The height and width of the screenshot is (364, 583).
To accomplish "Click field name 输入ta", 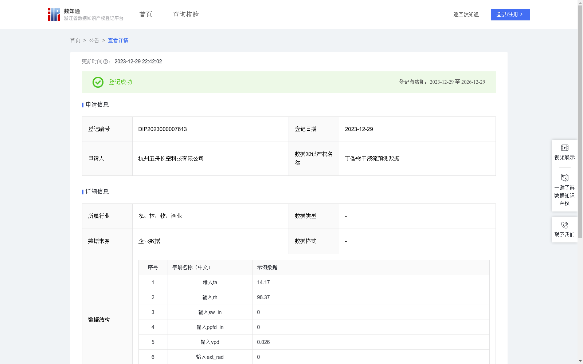I will pos(210,282).
